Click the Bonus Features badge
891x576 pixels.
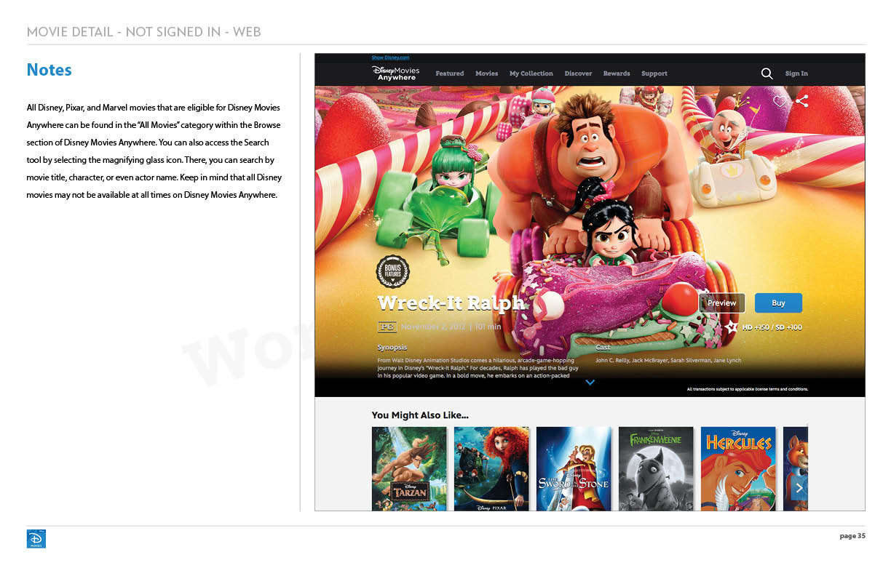393,272
